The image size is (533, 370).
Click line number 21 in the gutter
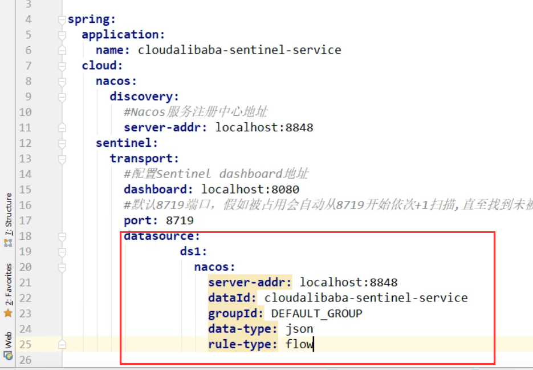pos(26,283)
